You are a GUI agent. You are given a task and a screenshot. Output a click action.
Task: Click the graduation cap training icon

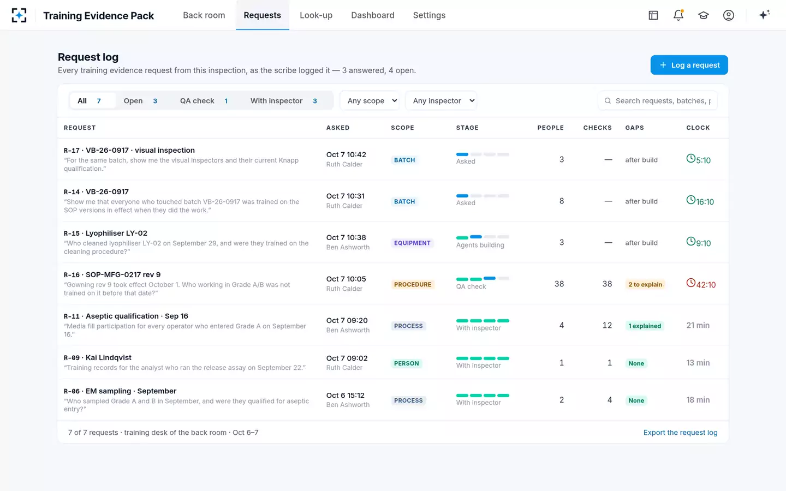(704, 15)
